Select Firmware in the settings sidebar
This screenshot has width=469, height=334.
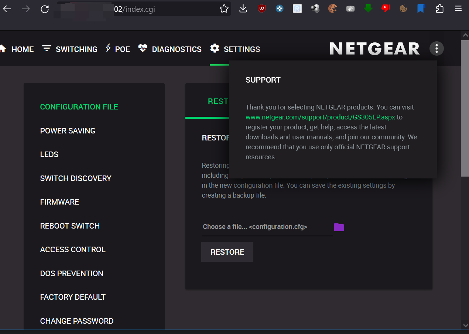click(x=59, y=202)
